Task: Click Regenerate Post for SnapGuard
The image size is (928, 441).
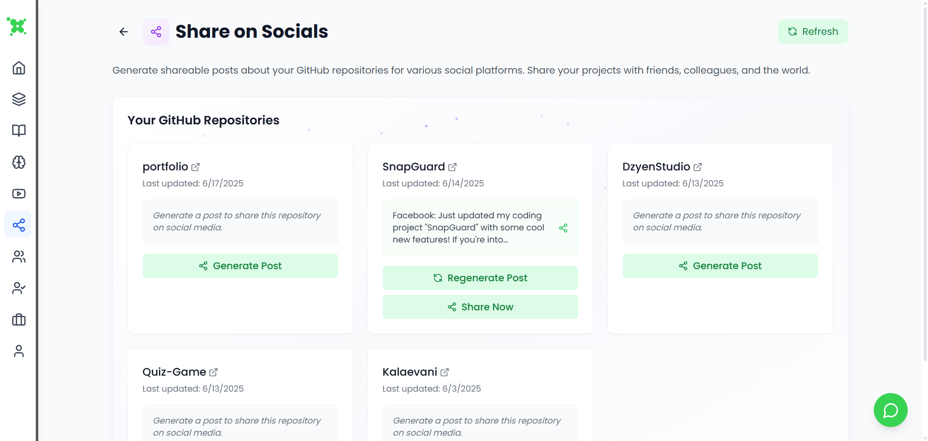Action: [x=480, y=278]
